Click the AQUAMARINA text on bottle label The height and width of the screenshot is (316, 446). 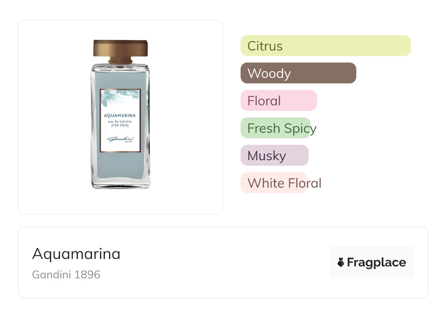tap(120, 116)
